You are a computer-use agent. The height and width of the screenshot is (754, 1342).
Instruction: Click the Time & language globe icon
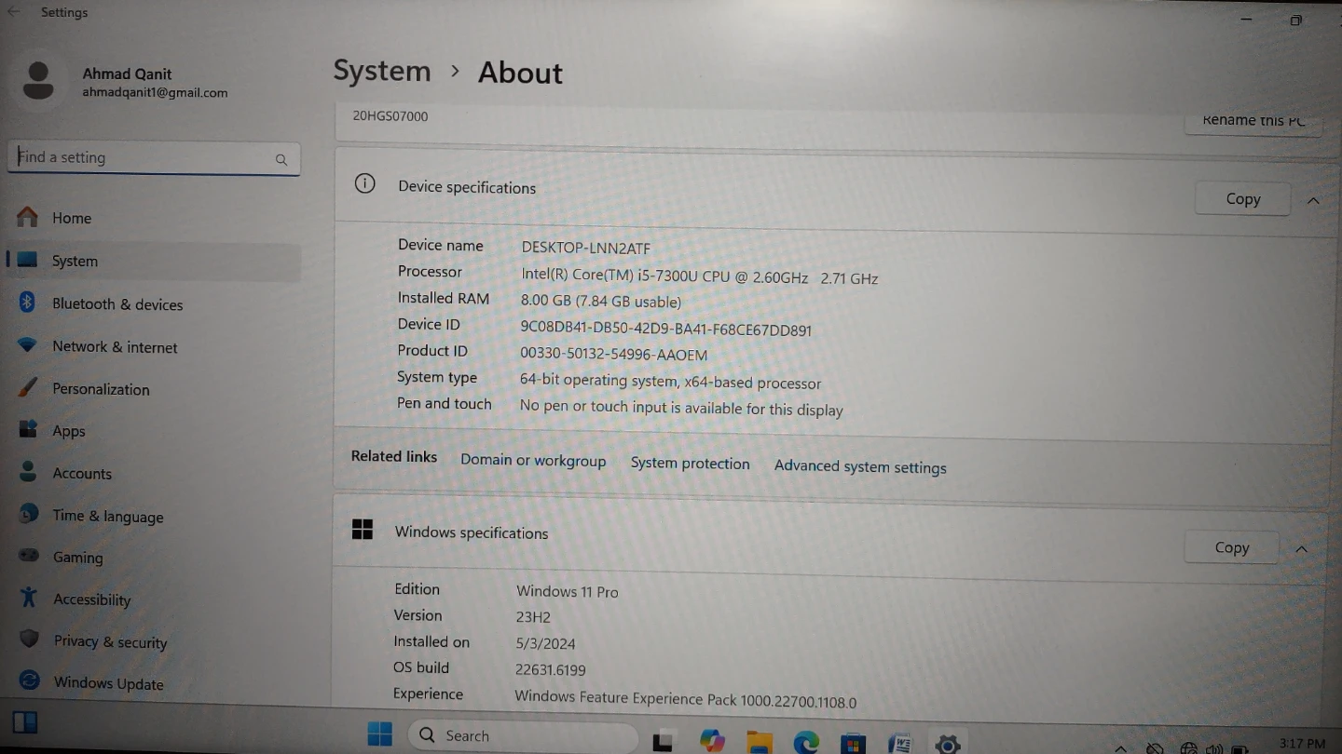[x=29, y=514]
